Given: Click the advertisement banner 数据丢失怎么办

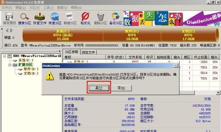Looking at the screenshot, I should pos(153,18).
